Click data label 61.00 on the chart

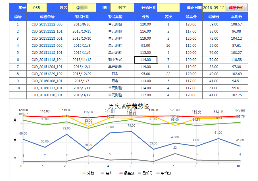coord(218,133)
